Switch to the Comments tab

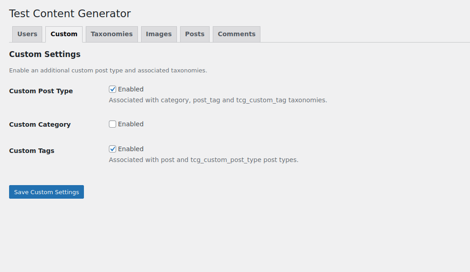[x=236, y=34]
